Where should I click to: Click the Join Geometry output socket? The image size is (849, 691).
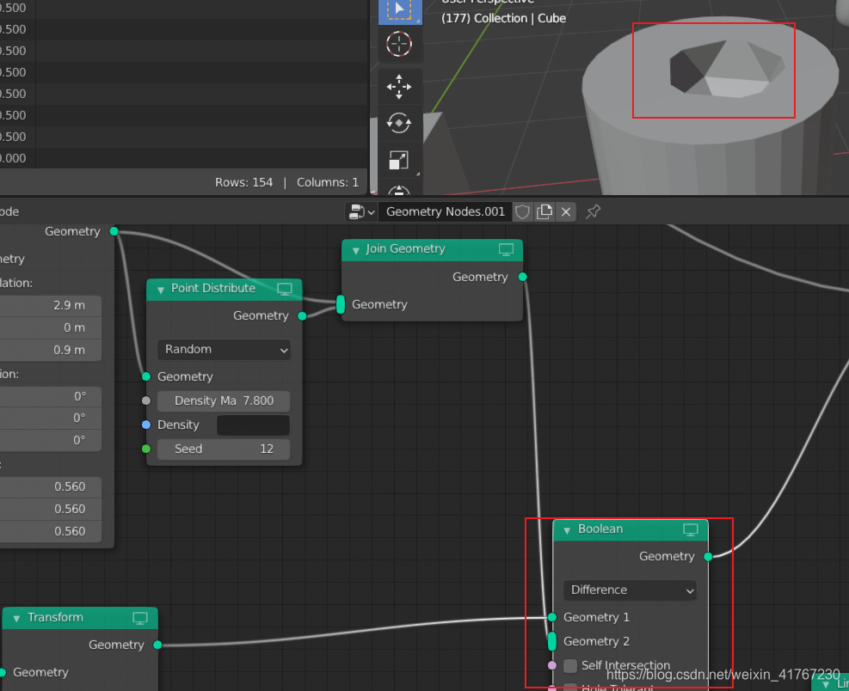522,277
